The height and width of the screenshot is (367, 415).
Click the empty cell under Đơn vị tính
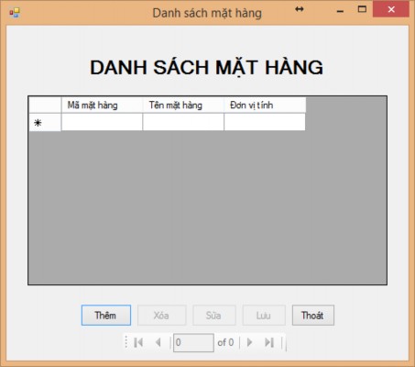(x=265, y=122)
